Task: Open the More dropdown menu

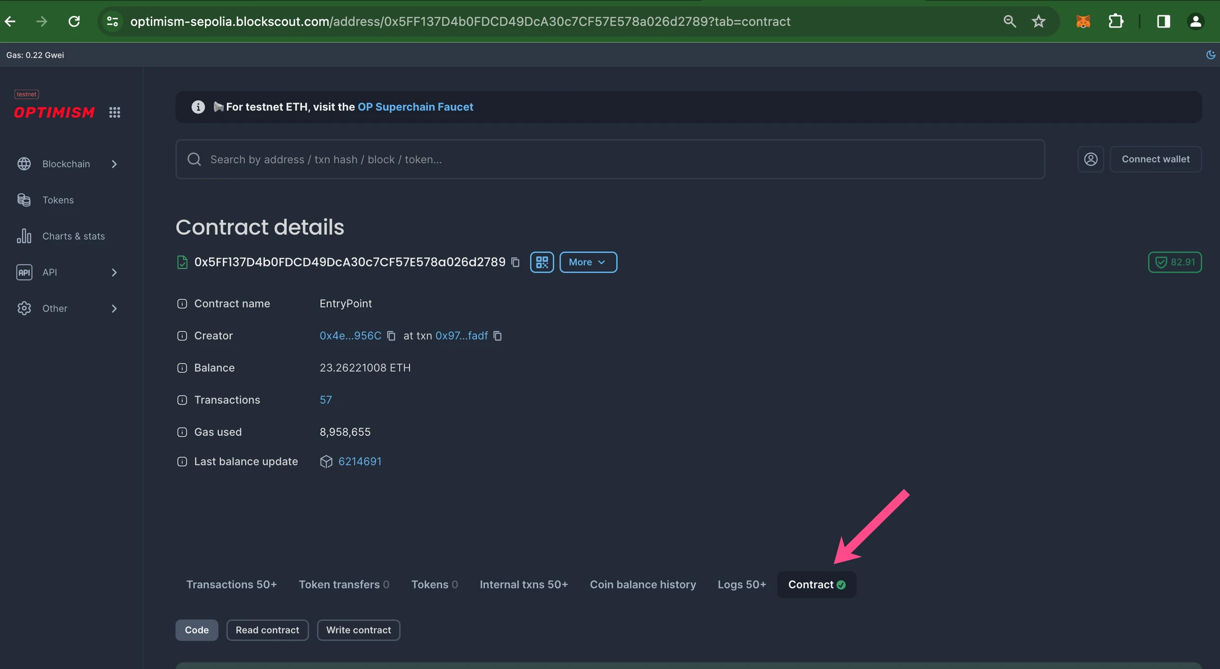Action: click(x=588, y=262)
